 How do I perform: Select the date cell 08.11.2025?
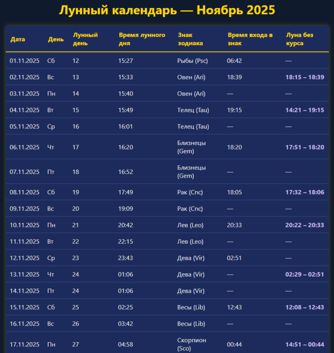[x=25, y=192]
